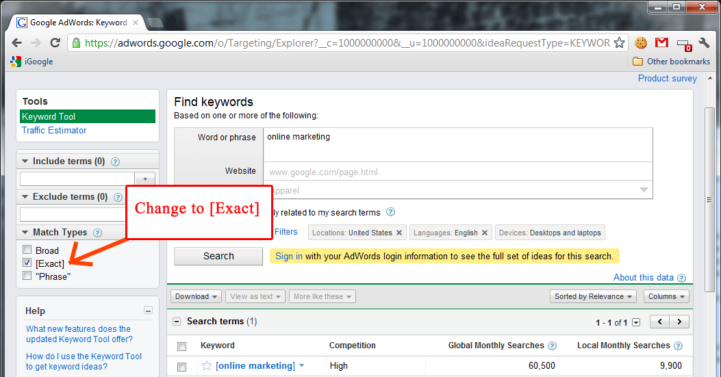Open help icon for Include terms
The image size is (721, 377).
[116, 161]
